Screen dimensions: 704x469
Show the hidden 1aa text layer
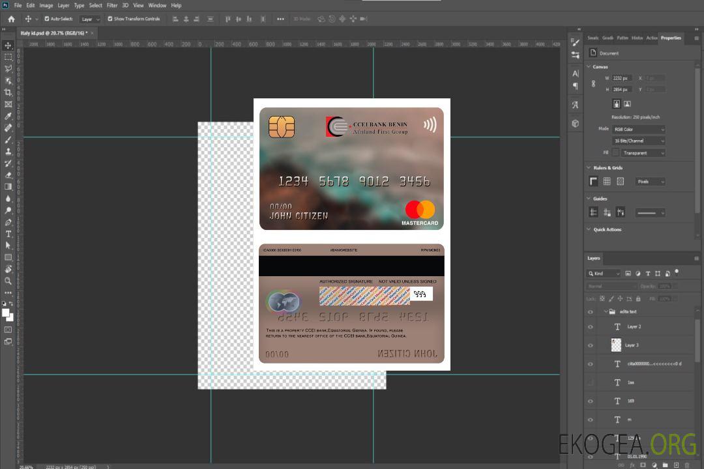click(591, 382)
